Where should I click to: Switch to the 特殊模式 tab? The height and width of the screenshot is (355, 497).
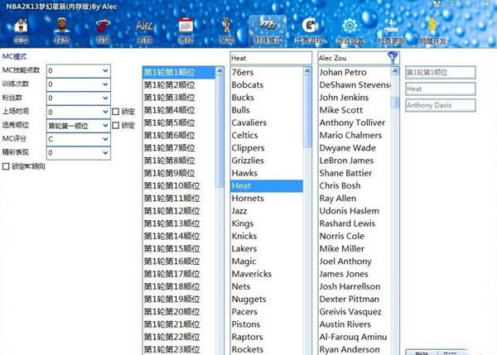[x=268, y=31]
